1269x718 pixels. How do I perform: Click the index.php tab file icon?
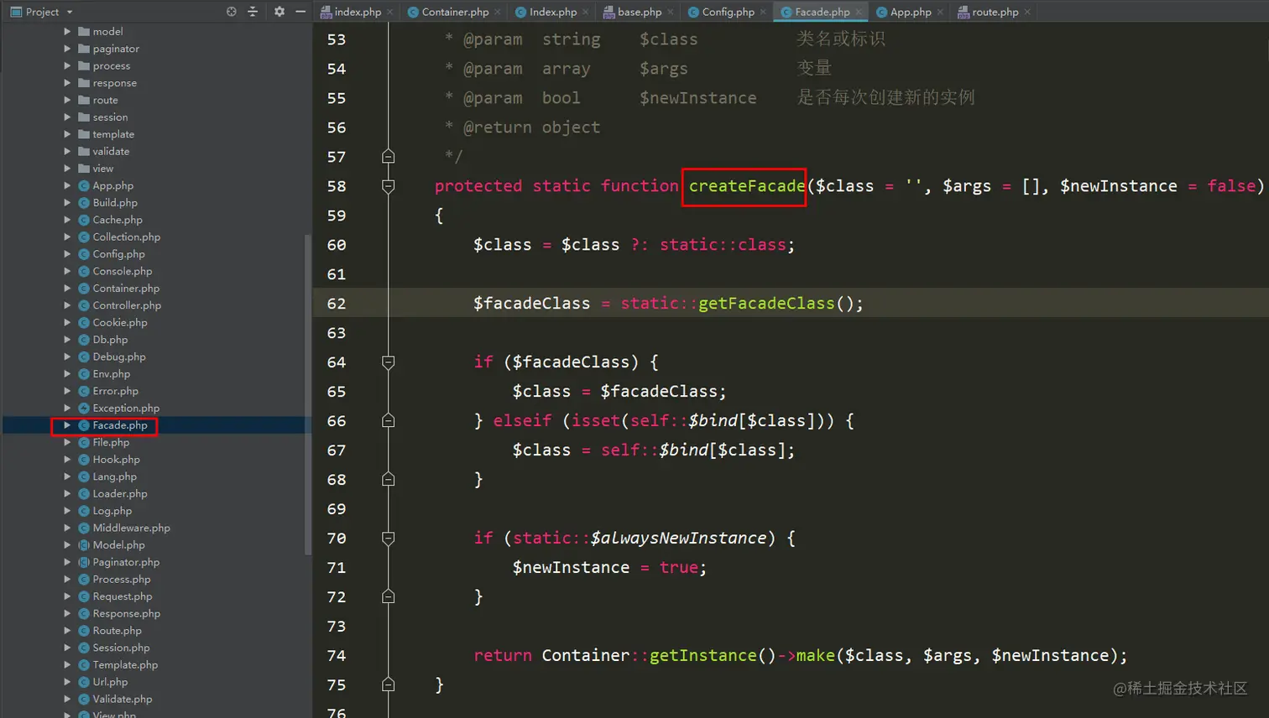point(326,12)
